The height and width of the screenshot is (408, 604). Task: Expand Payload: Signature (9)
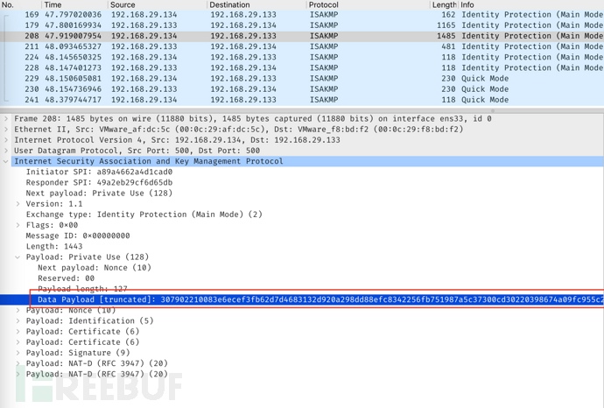(18, 353)
